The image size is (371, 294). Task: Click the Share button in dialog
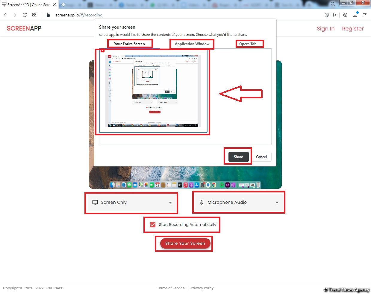(238, 157)
